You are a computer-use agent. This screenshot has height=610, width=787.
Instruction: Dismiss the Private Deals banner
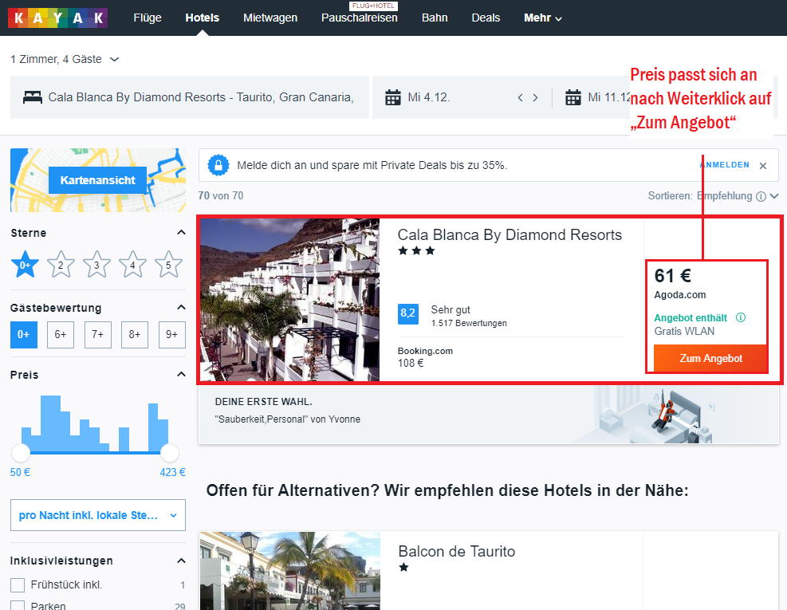(x=763, y=166)
